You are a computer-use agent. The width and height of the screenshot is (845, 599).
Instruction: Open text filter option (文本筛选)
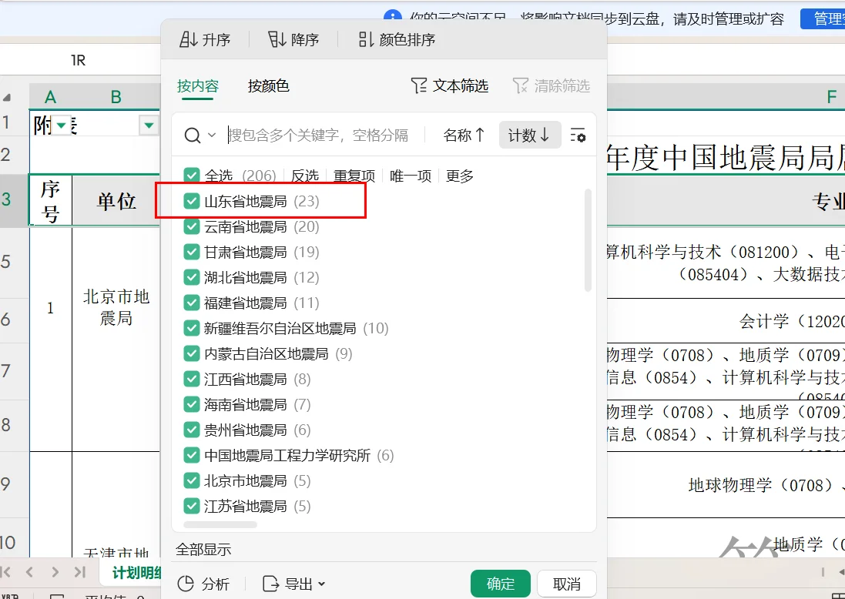[x=449, y=85]
